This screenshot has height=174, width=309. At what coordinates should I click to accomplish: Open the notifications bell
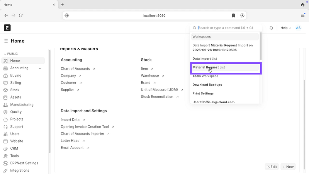[x=271, y=28]
